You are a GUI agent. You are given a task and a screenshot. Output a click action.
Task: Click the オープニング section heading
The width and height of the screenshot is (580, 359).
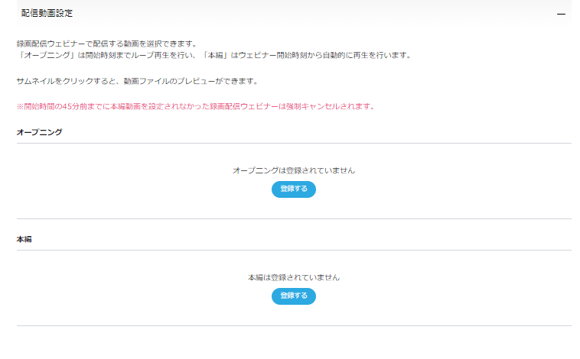(39, 132)
